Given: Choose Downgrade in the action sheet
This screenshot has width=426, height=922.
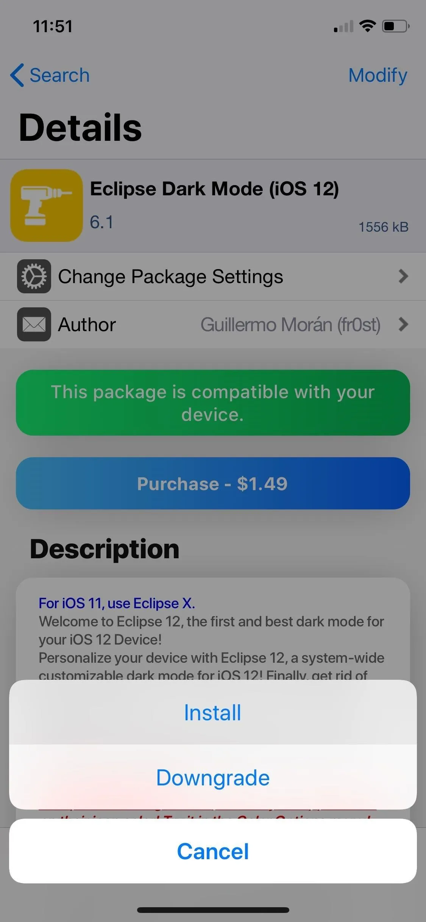Looking at the screenshot, I should click(213, 777).
